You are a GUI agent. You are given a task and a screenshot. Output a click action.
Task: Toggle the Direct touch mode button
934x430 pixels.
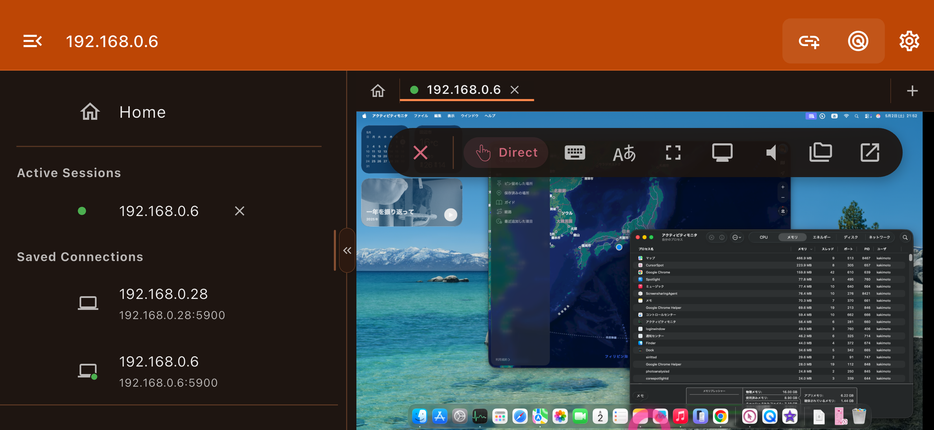(x=506, y=153)
